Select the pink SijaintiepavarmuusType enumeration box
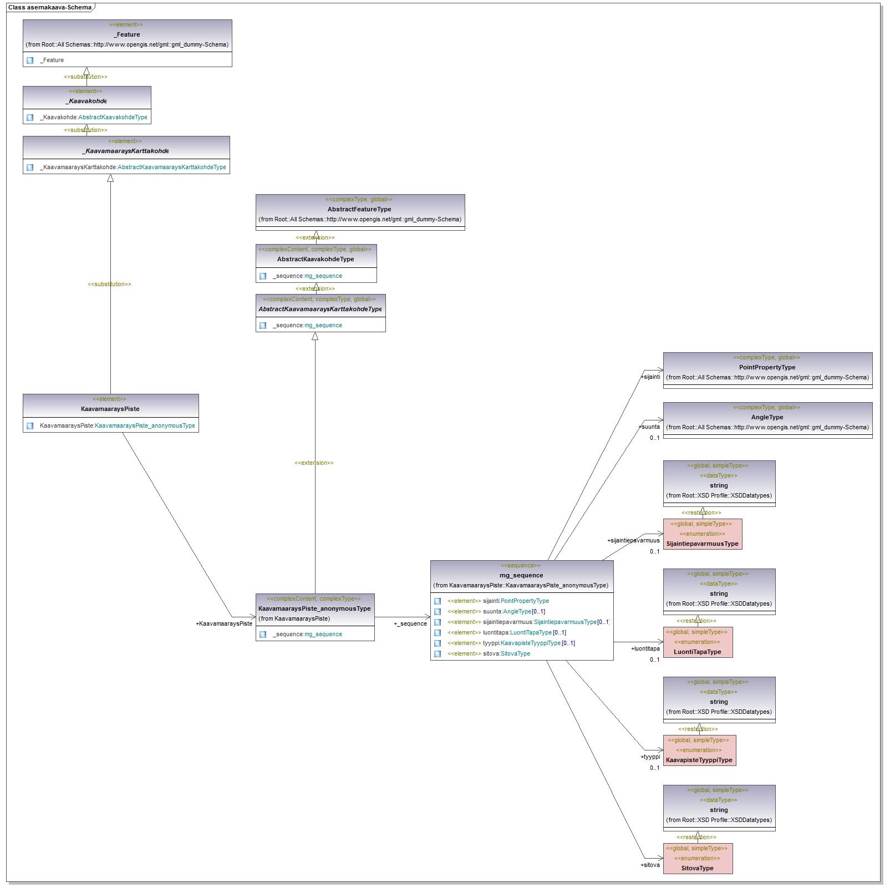The height and width of the screenshot is (893, 895). pyautogui.click(x=702, y=534)
